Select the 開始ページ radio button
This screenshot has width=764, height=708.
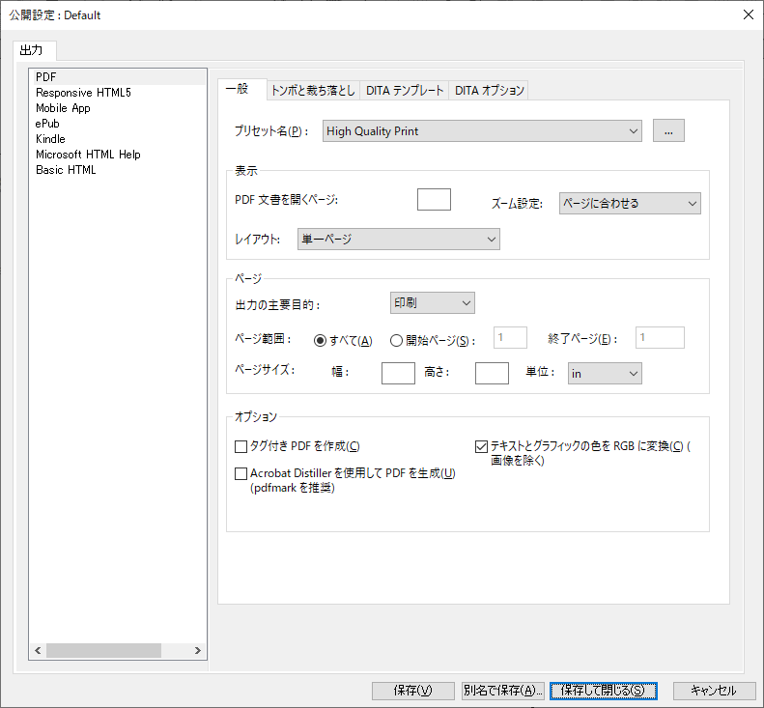click(396, 340)
